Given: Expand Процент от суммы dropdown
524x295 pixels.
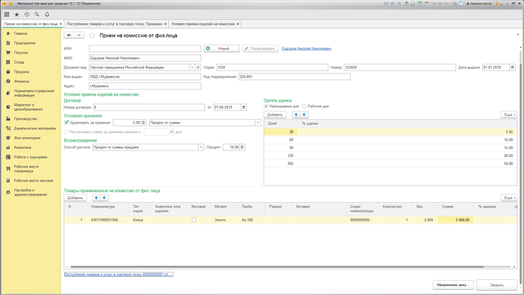Looking at the screenshot, I should coord(258,123).
